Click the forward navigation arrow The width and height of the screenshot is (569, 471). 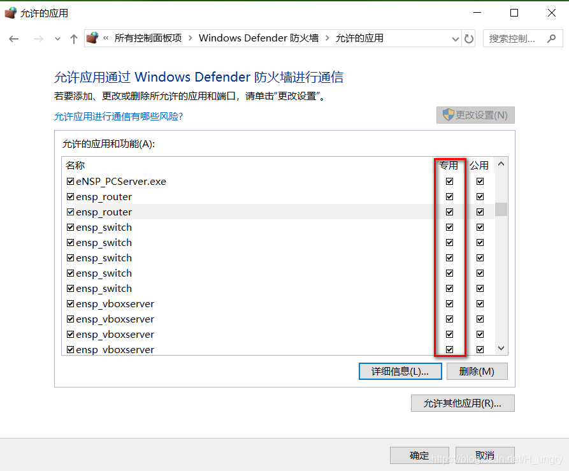38,39
